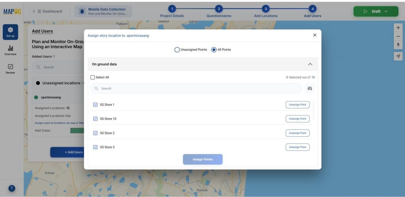
Task: Toggle SS Store 1 checkbox
Action: pyautogui.click(x=95, y=105)
